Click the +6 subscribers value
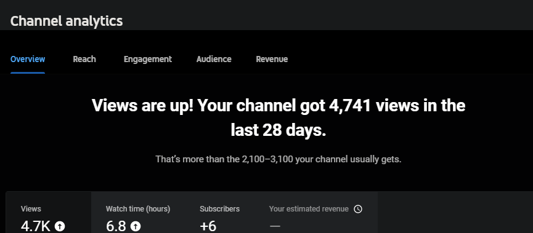533x233 pixels. click(x=208, y=226)
